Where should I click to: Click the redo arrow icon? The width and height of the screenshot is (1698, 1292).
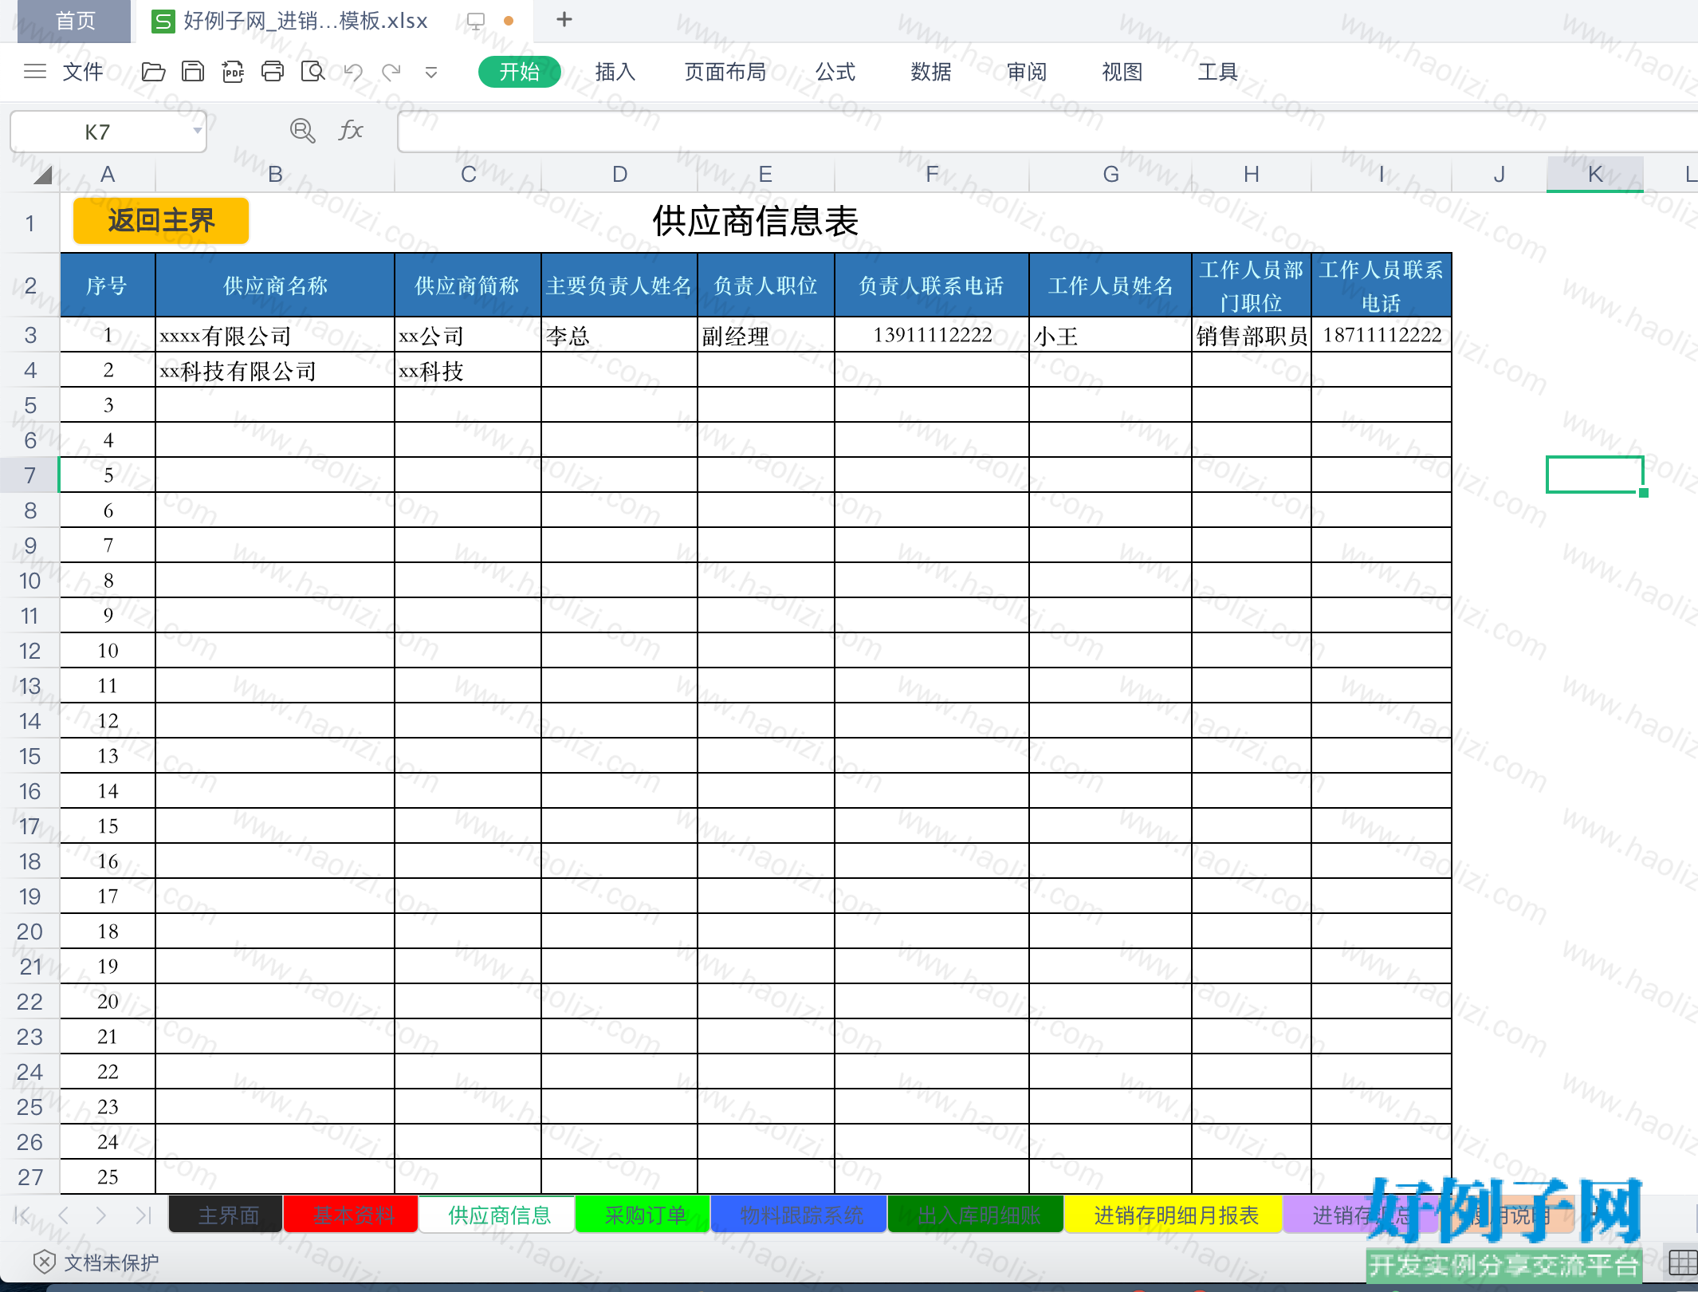(391, 73)
